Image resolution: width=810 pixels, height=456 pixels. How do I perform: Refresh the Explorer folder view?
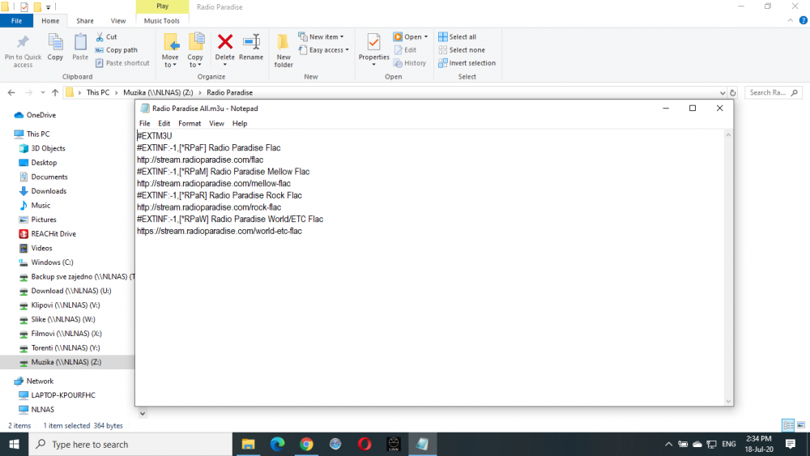(732, 93)
